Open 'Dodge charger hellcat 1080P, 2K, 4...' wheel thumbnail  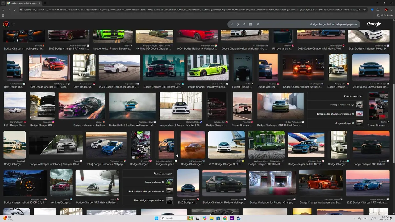pyautogui.click(x=25, y=183)
